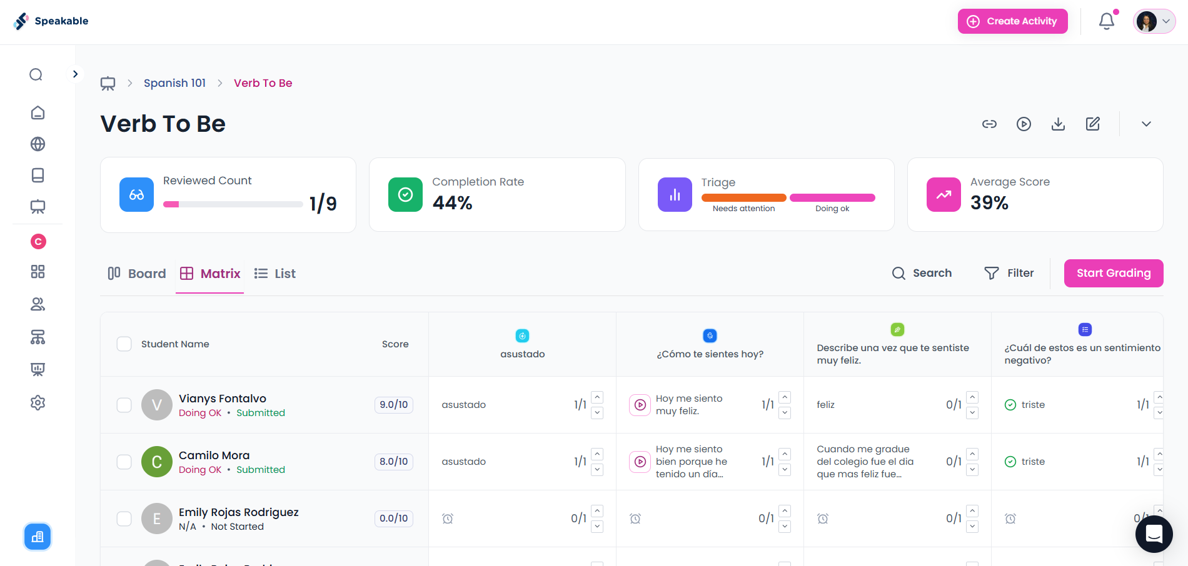Viewport: 1188px width, 566px height.
Task: Play Camilo Mora's audio response
Action: tap(640, 462)
